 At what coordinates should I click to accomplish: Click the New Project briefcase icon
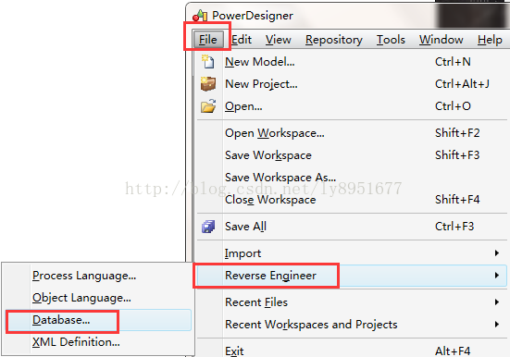point(208,84)
